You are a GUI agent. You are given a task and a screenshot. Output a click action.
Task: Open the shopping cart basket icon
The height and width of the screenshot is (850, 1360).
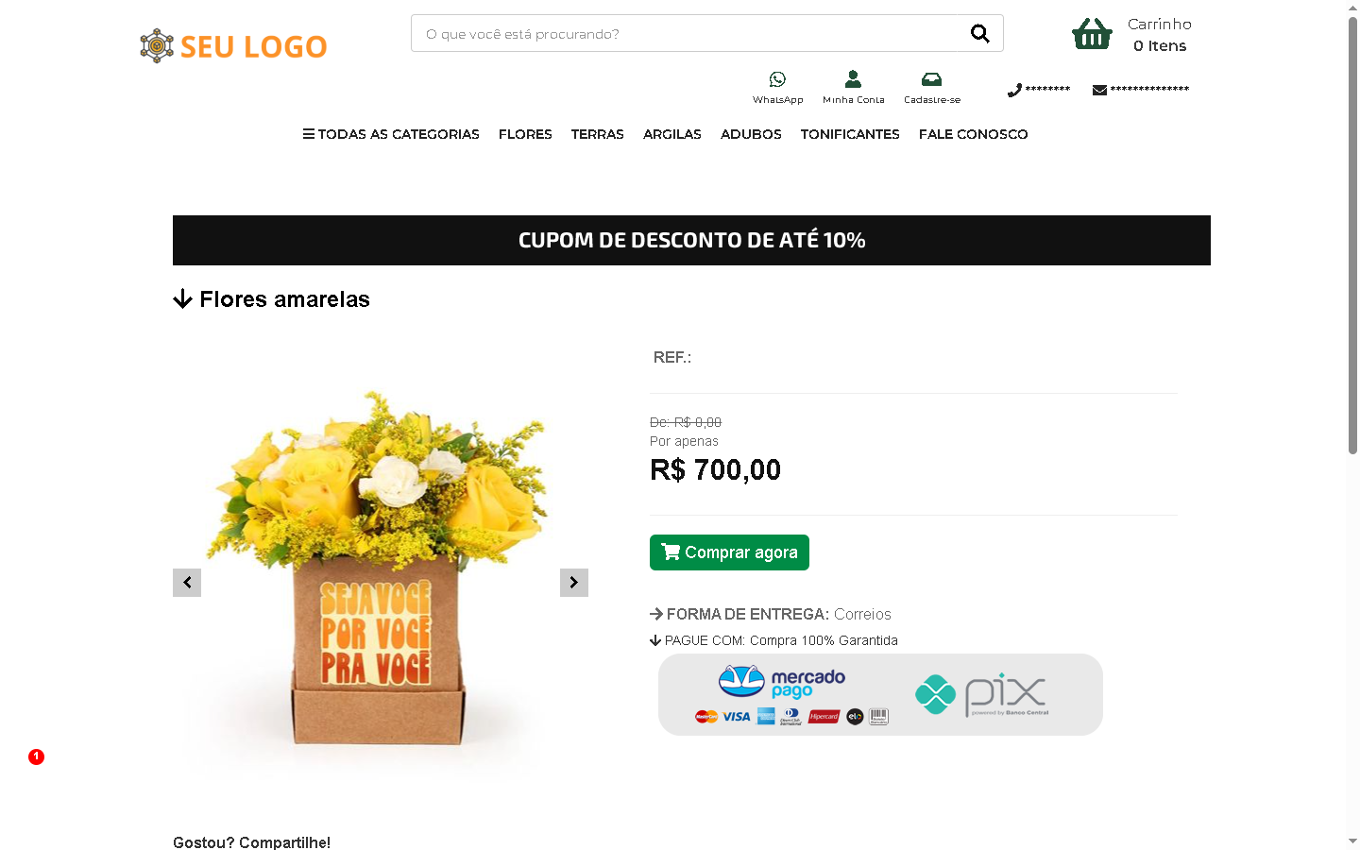pos(1092,34)
